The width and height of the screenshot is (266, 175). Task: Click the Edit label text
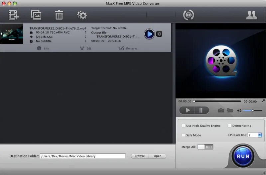coord(89,48)
